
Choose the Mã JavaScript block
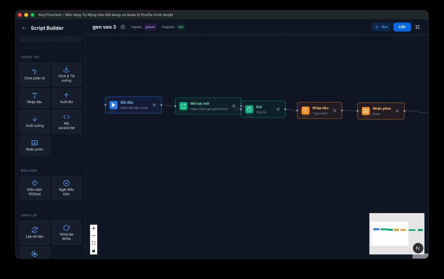66,122
